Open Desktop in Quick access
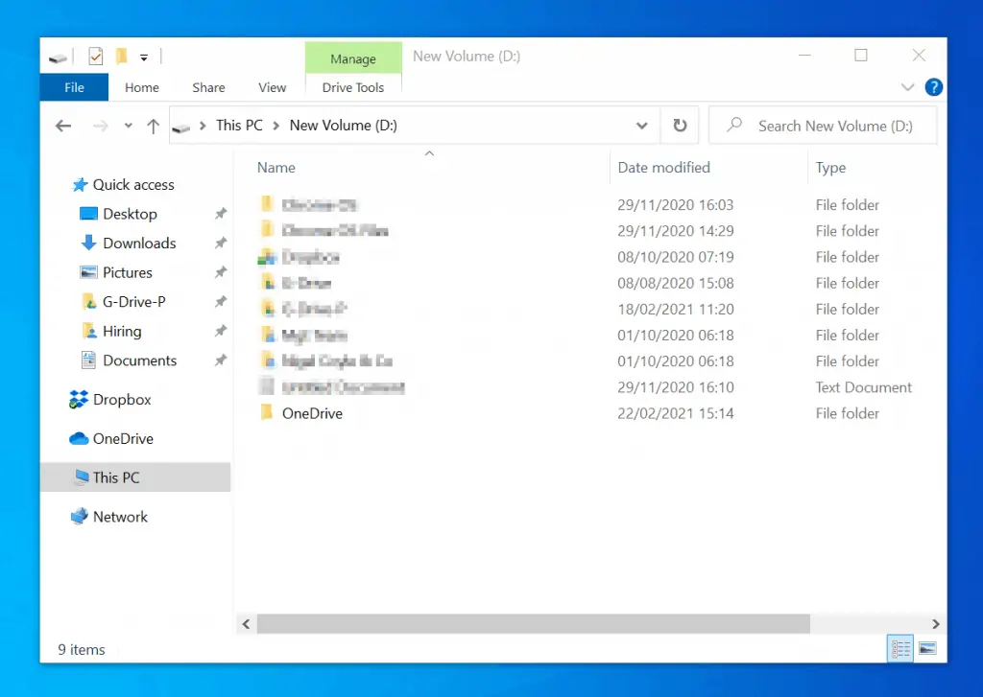Image resolution: width=983 pixels, height=697 pixels. pyautogui.click(x=130, y=214)
